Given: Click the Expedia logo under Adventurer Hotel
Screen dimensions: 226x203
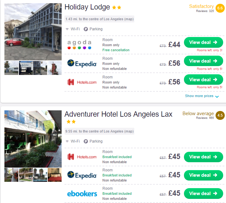Looking at the screenshot, I should [82, 175].
